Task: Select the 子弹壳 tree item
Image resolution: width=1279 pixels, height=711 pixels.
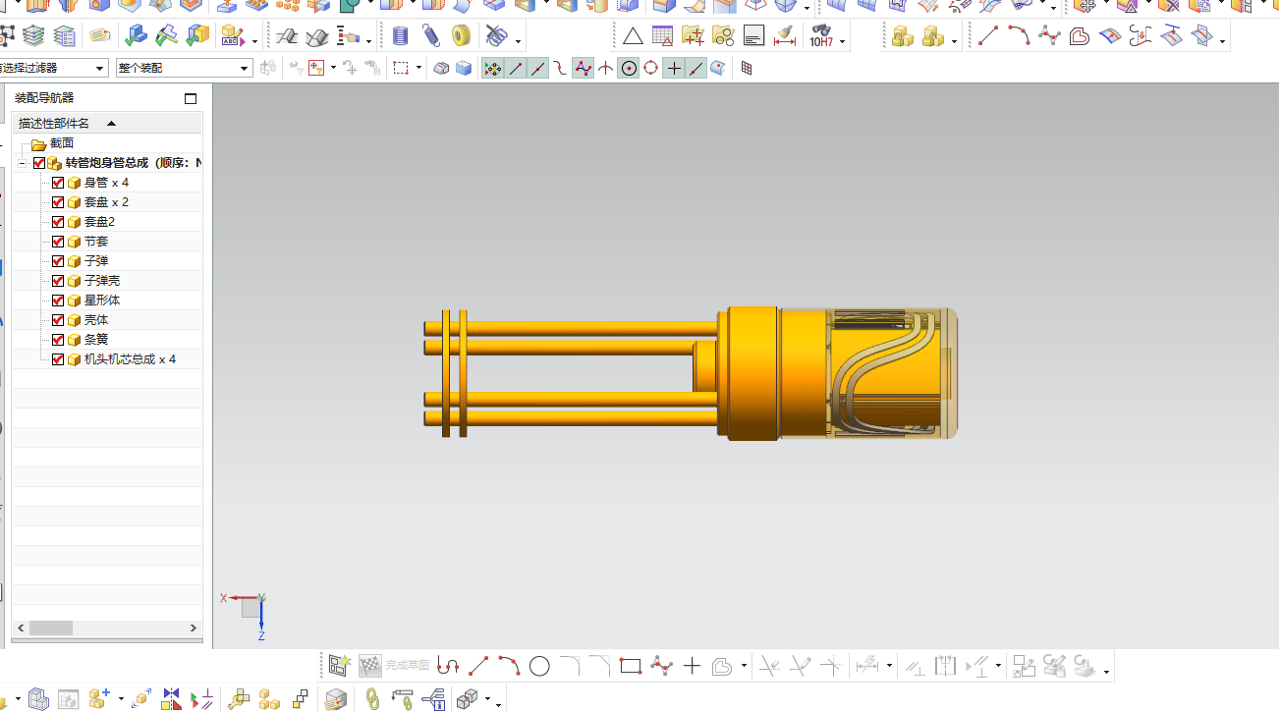Action: pyautogui.click(x=102, y=281)
